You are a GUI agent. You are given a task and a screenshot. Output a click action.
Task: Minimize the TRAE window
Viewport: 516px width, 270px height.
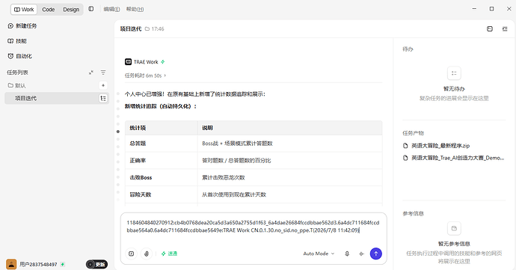(474, 9)
